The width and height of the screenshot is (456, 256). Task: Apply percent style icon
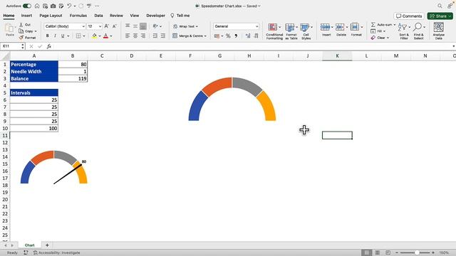tap(228, 36)
